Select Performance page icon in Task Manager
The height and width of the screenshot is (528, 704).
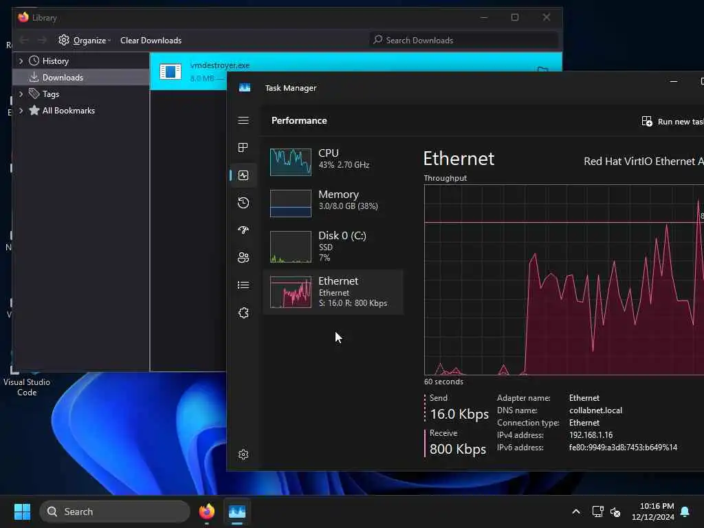[x=243, y=175]
